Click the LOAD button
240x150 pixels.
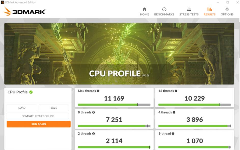tap(22, 108)
